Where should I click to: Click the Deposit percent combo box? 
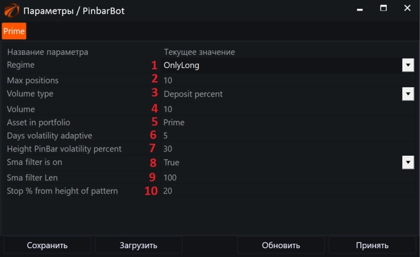(x=277, y=94)
